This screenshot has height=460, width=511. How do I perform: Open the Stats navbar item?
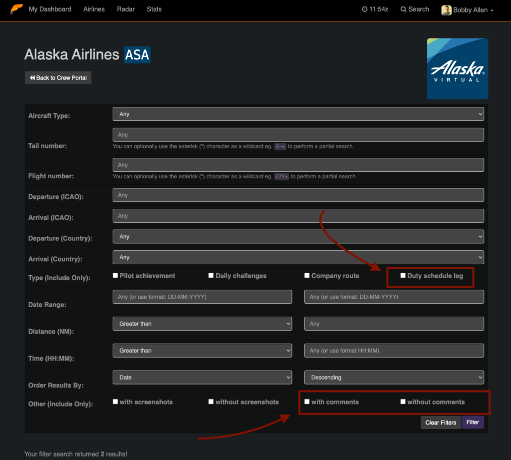154,9
